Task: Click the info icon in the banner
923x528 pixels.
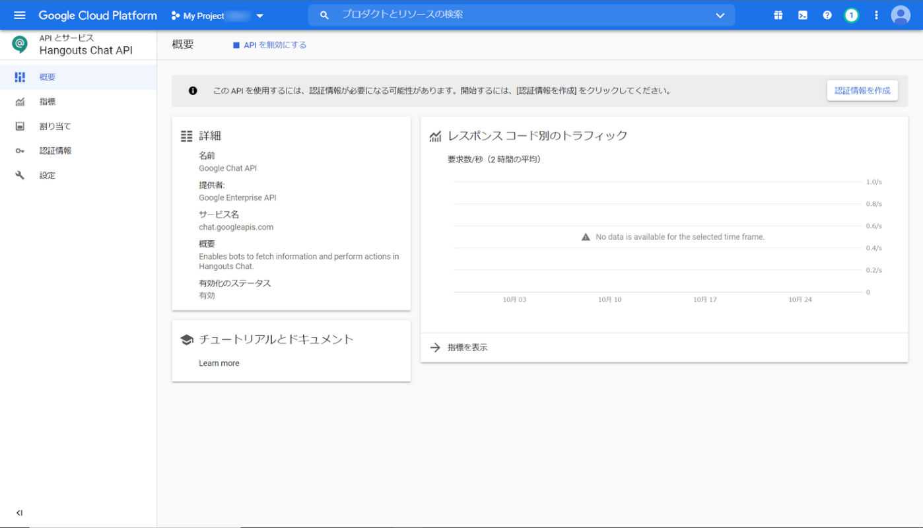Action: pos(193,90)
